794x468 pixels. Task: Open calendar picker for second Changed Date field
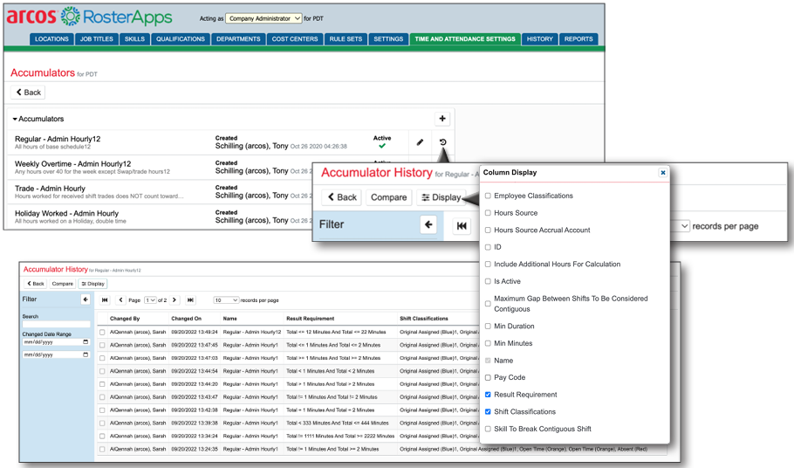click(x=86, y=354)
